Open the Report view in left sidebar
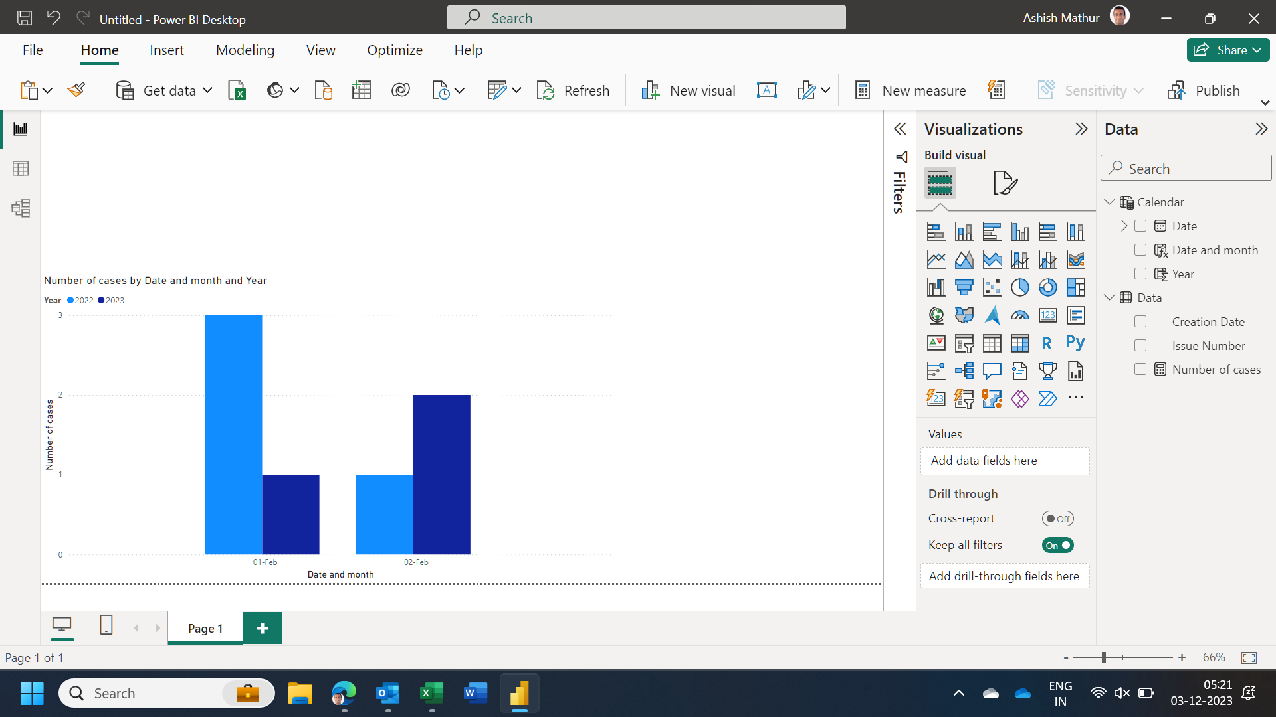This screenshot has height=717, width=1276. pos(21,129)
